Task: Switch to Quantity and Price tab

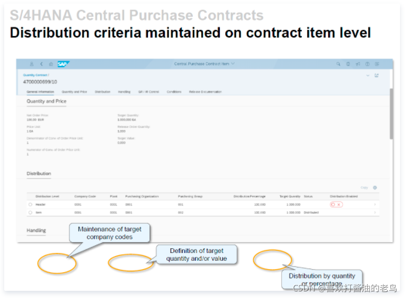Action: coord(74,92)
